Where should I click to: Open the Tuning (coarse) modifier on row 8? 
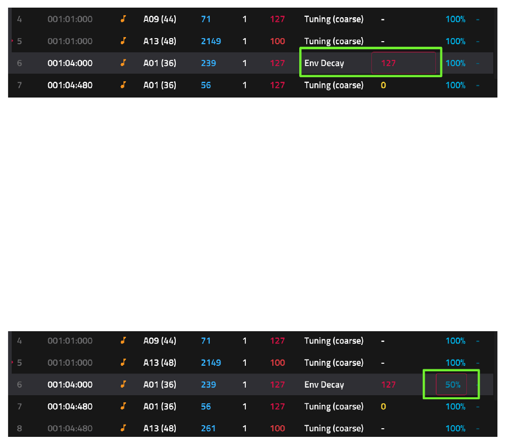(334, 428)
